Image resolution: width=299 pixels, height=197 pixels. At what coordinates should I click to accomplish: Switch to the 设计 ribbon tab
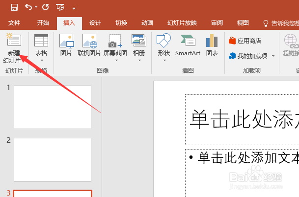coord(95,23)
